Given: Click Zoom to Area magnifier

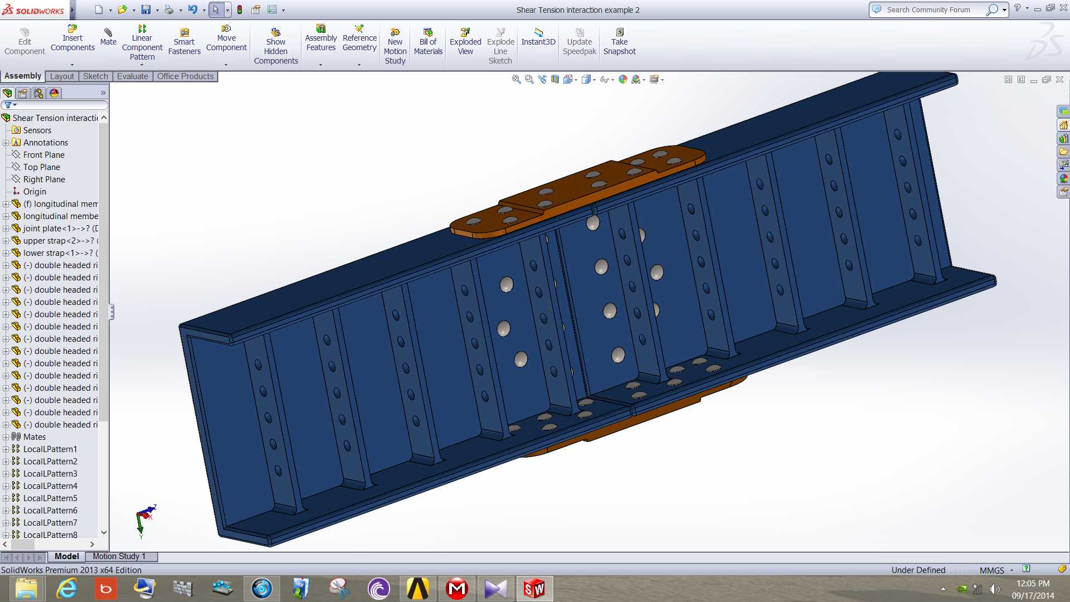Looking at the screenshot, I should click(529, 80).
